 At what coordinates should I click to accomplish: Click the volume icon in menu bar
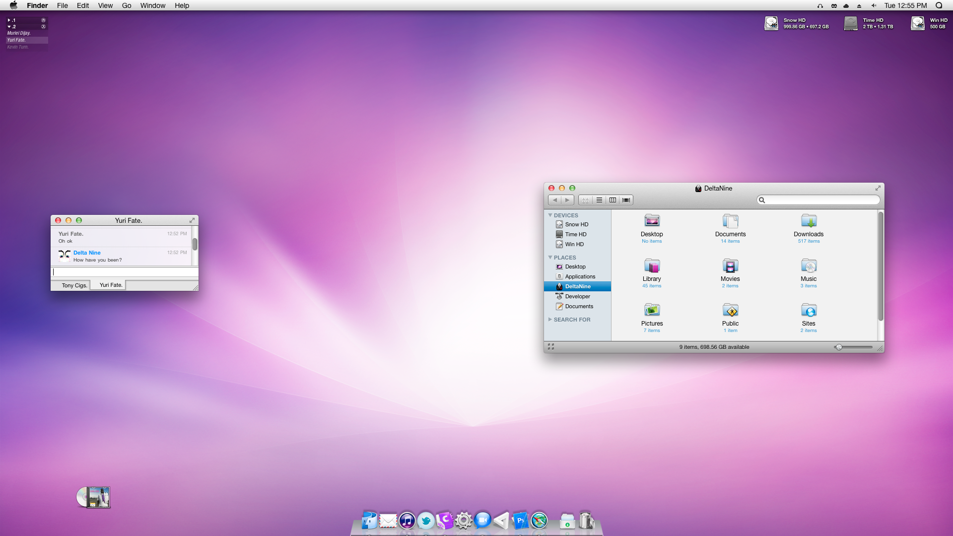874,5
